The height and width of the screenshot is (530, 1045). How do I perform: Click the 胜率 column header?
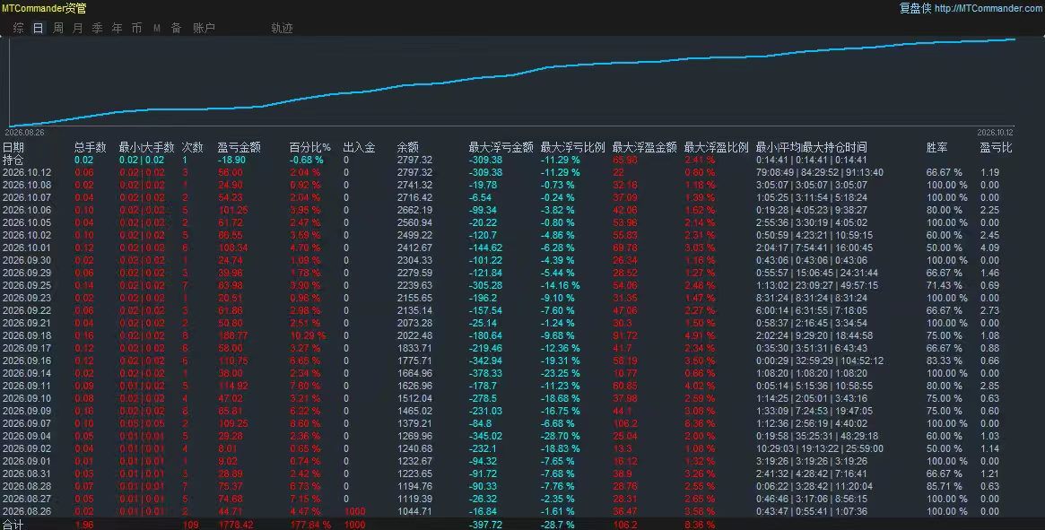point(936,147)
